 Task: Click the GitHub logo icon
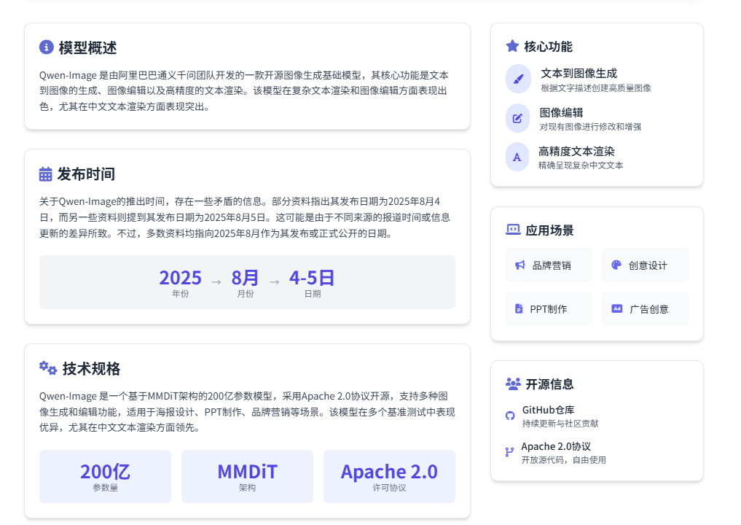[510, 416]
